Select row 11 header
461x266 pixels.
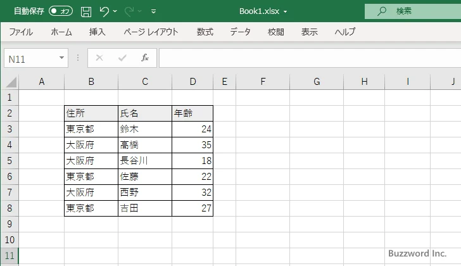click(x=9, y=256)
